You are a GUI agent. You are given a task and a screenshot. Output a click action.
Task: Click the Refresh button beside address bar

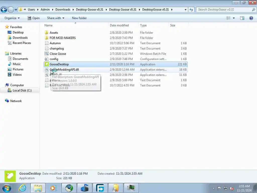pos(191,10)
